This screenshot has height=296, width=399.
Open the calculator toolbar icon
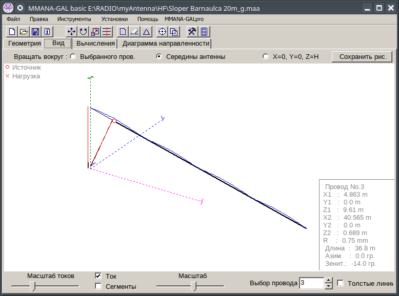[204, 32]
